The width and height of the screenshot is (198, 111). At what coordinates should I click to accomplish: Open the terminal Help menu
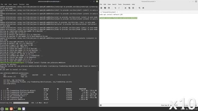(28, 4)
